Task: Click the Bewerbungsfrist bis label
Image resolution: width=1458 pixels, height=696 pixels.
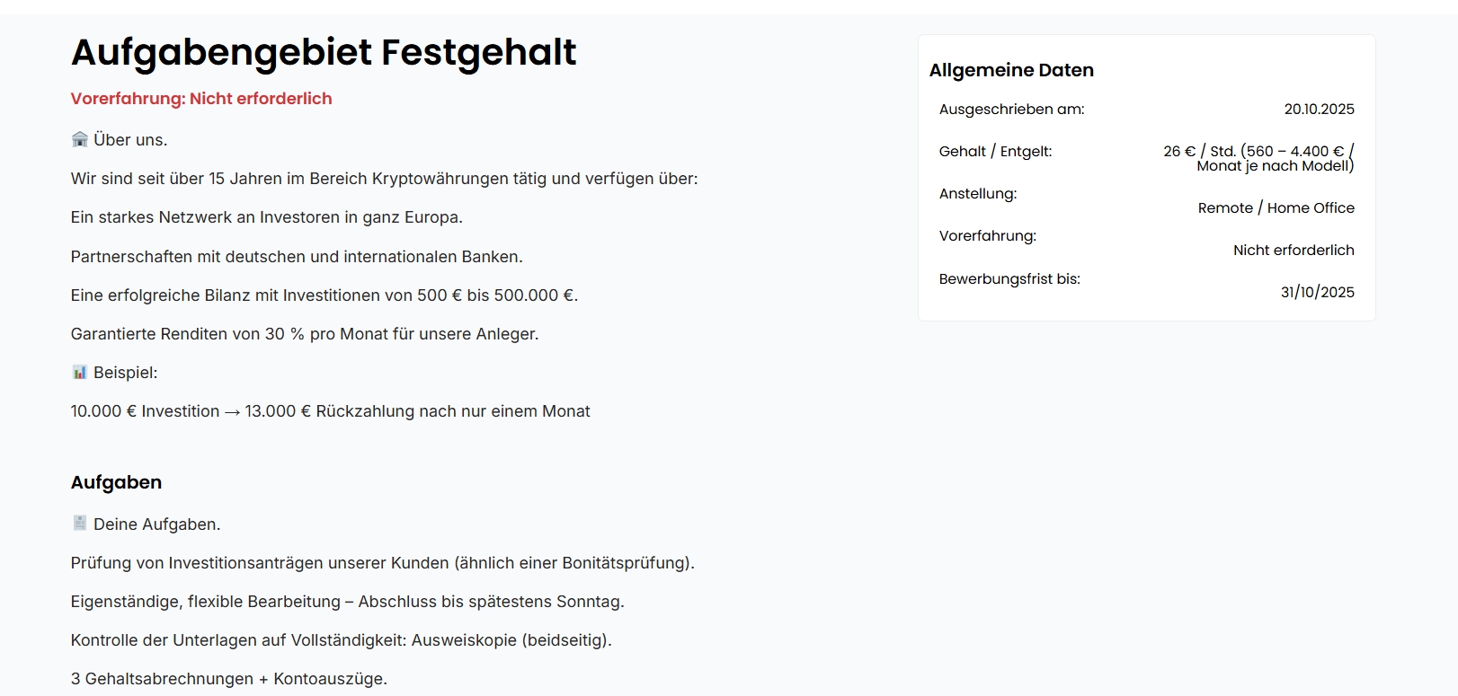Action: coord(1009,279)
